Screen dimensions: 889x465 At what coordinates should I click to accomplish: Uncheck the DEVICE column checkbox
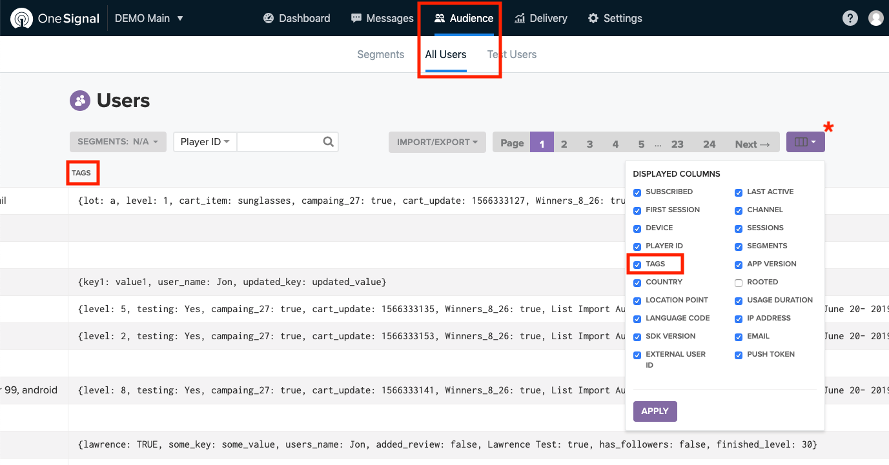click(637, 228)
